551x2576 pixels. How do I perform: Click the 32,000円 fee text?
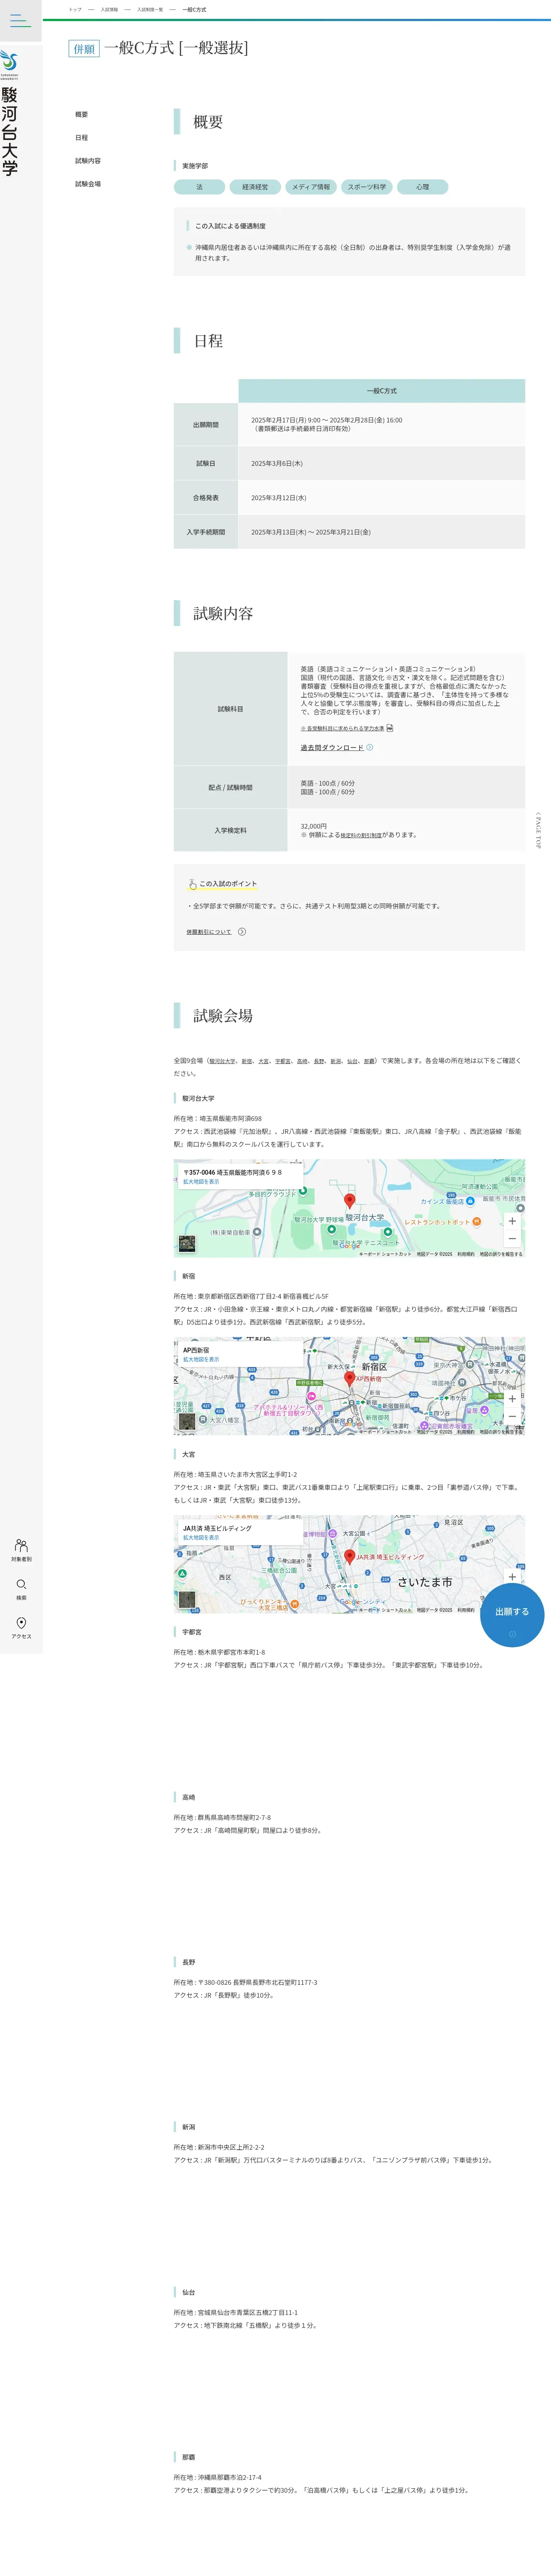point(314,826)
